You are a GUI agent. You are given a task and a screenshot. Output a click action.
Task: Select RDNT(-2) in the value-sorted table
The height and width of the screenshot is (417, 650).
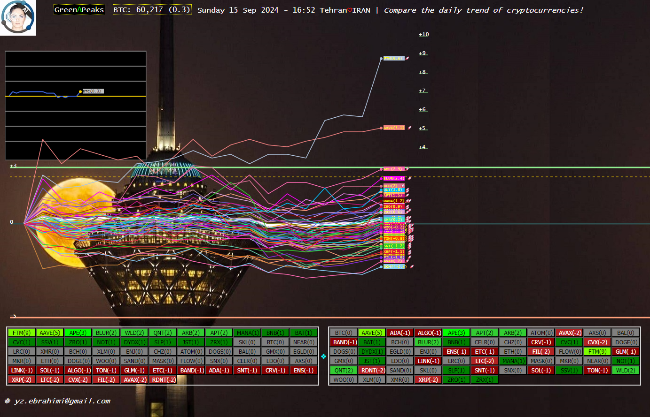pyautogui.click(x=163, y=380)
